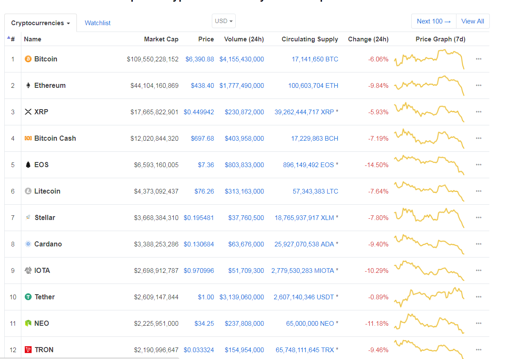Click the Ethereum diamond icon
This screenshot has width=512, height=359.
28,85
